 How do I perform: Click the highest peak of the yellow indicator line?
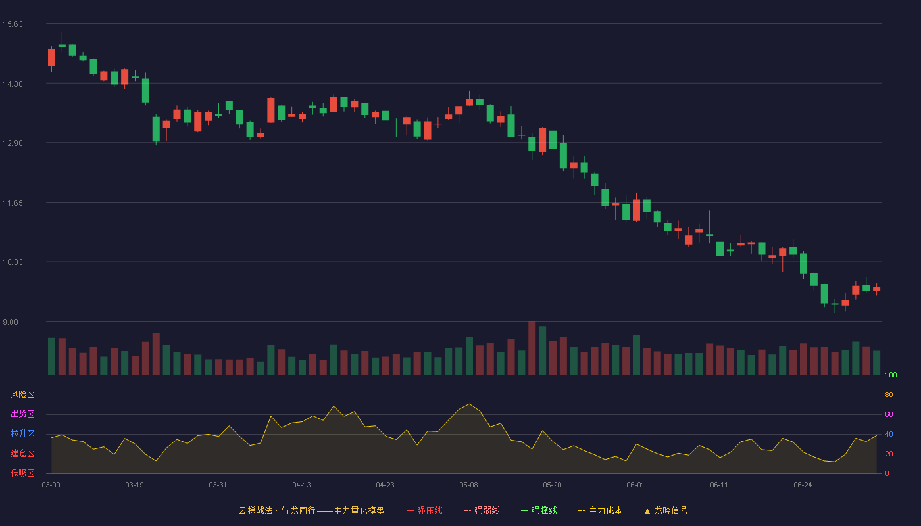[469, 404]
